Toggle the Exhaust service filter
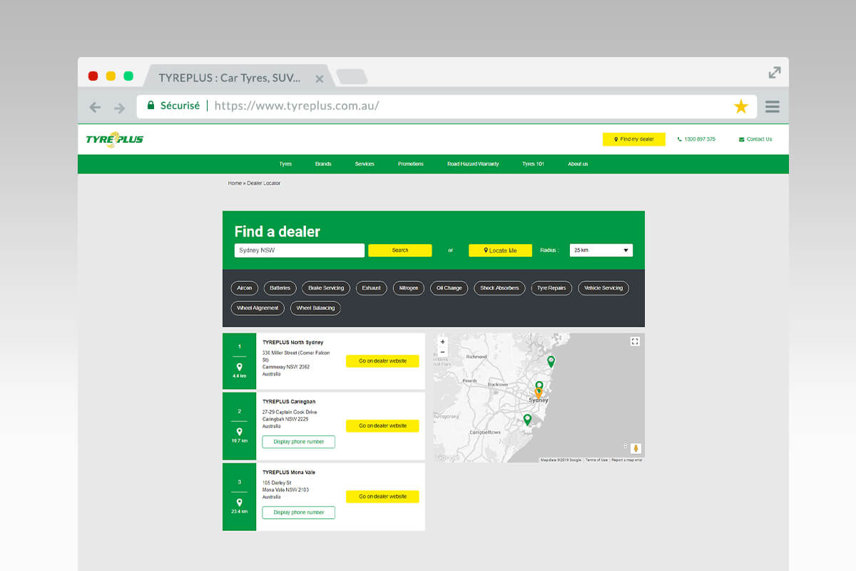Image resolution: width=856 pixels, height=571 pixels. pos(372,288)
